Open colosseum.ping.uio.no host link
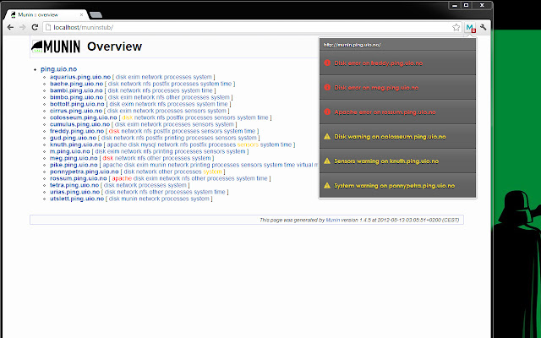This screenshot has height=338, width=541. click(x=84, y=117)
